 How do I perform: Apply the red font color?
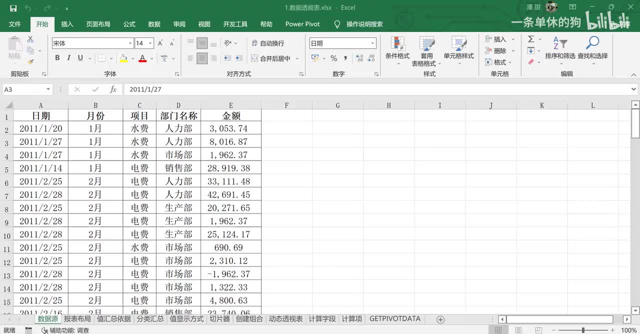tap(142, 58)
